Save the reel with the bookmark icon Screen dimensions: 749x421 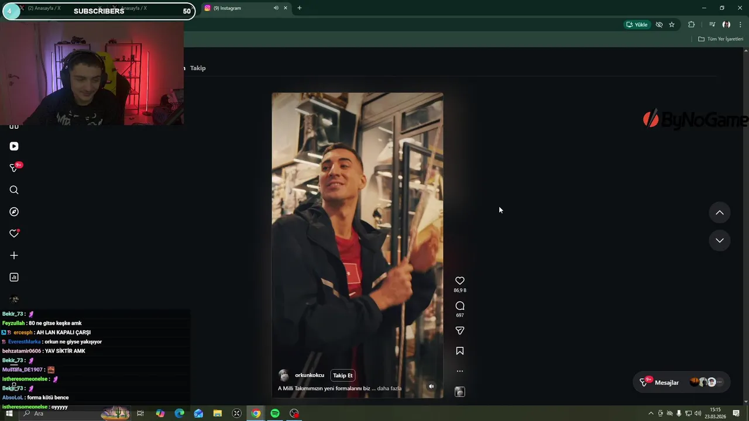coord(460,351)
